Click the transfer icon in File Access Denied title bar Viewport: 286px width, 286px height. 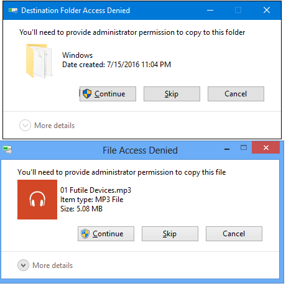pos(7,150)
